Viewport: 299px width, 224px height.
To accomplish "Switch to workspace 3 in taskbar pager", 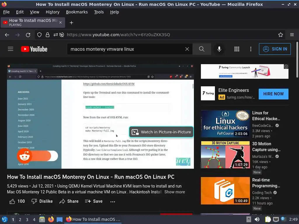I will pos(27,220).
